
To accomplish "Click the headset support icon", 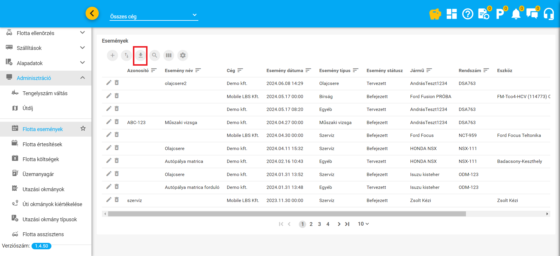I will [549, 14].
